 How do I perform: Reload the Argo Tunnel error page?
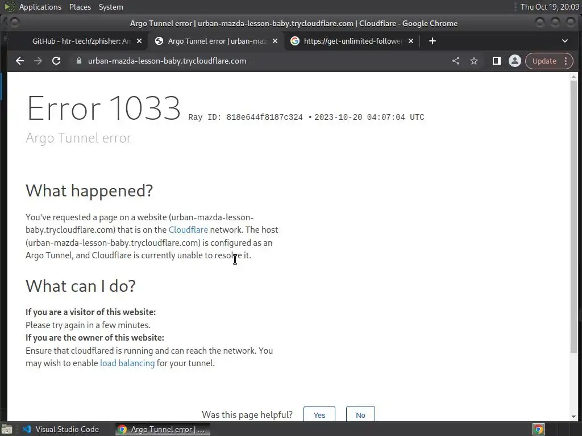coord(56,61)
